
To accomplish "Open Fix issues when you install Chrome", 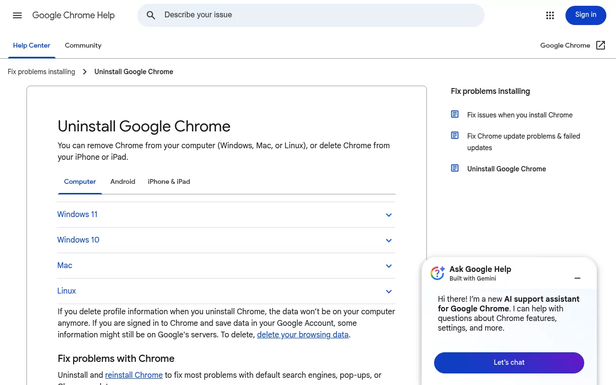I will coord(520,115).
